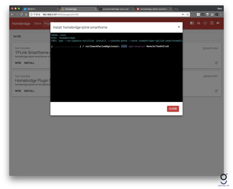233x189 pixels.
Task: Open the users management icon
Action: click(x=198, y=23)
